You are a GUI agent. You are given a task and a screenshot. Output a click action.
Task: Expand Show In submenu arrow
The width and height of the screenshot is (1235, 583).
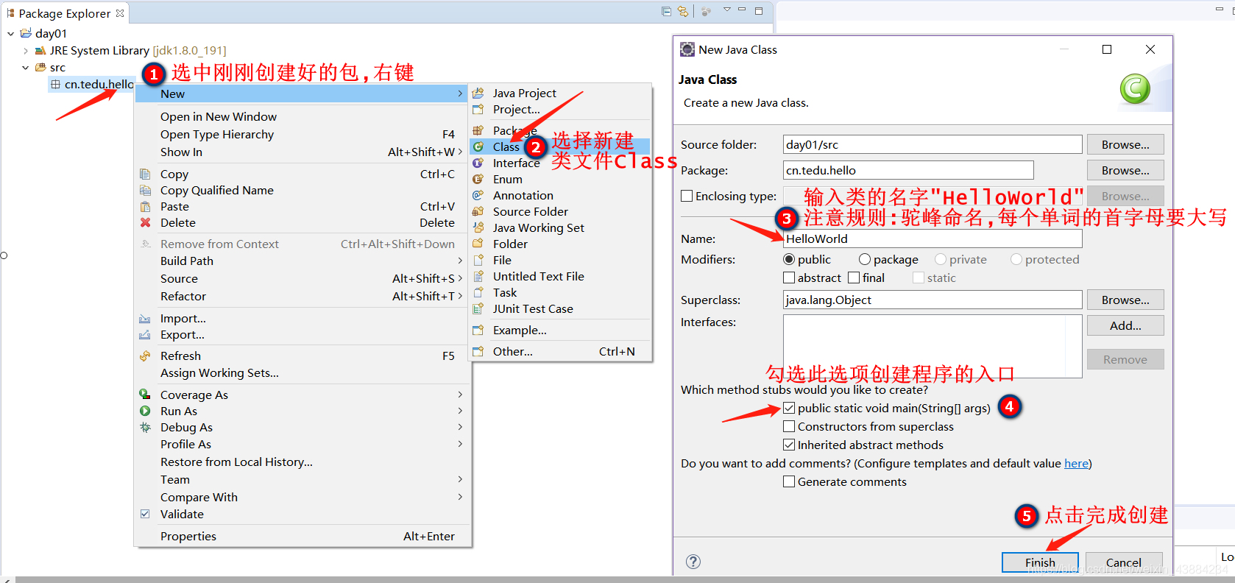point(461,152)
